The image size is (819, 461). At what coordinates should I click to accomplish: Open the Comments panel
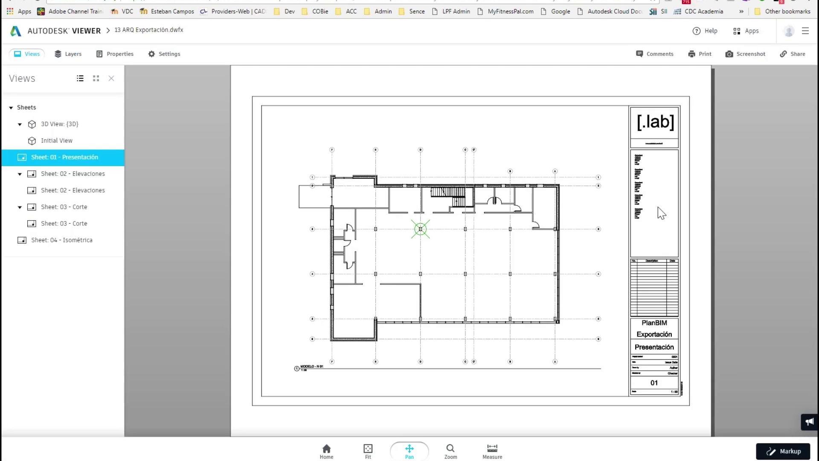coord(654,54)
